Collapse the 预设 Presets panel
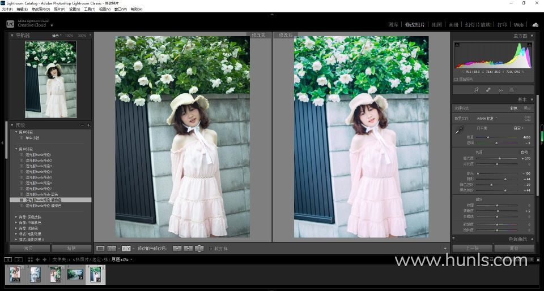The image size is (544, 291). (x=12, y=125)
